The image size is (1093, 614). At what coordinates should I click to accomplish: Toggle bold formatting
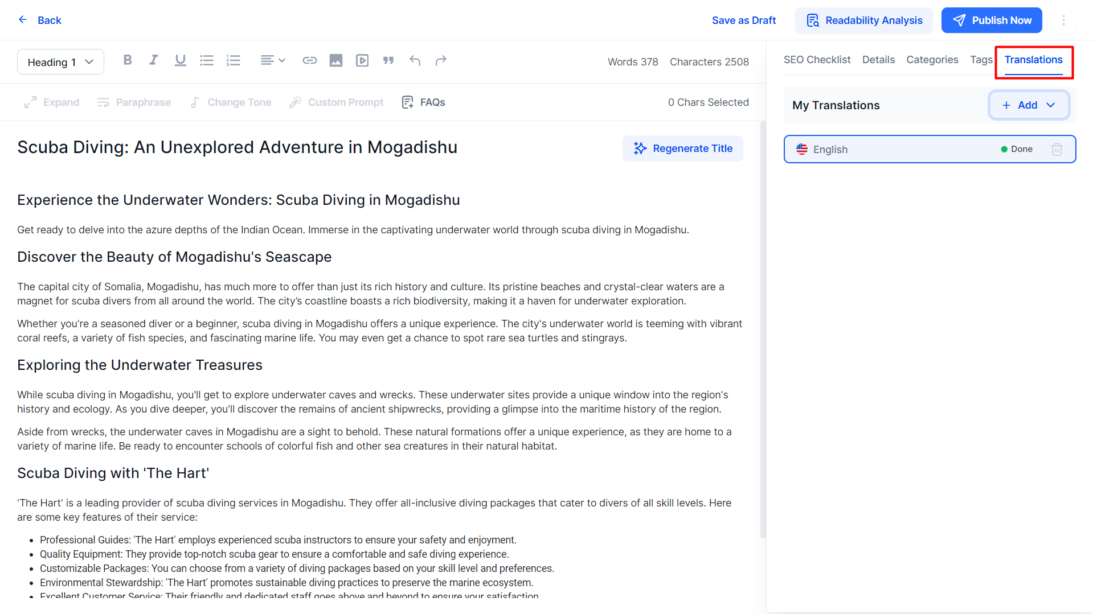tap(128, 60)
